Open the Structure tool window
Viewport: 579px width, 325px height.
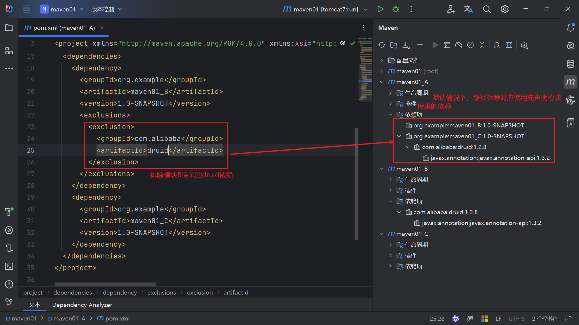[9, 51]
